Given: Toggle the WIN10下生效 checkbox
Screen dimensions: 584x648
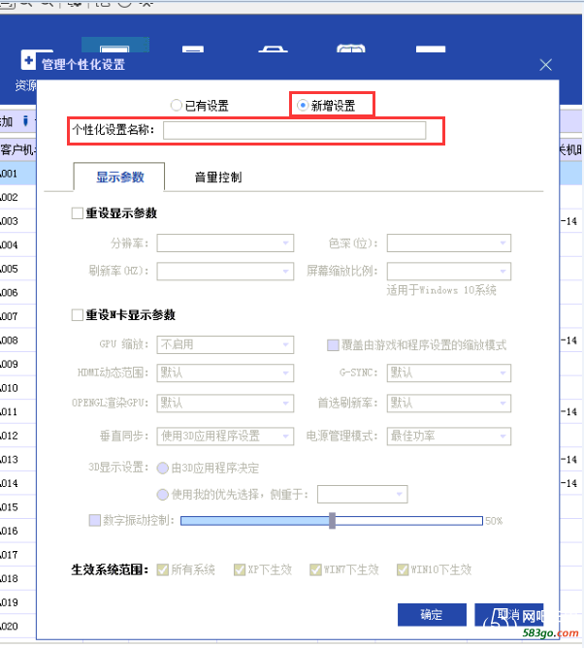Looking at the screenshot, I should tap(400, 569).
